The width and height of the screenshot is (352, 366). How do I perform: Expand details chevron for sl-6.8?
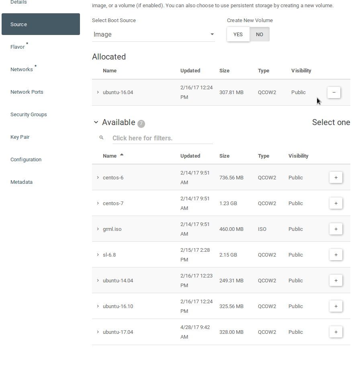[x=98, y=255]
